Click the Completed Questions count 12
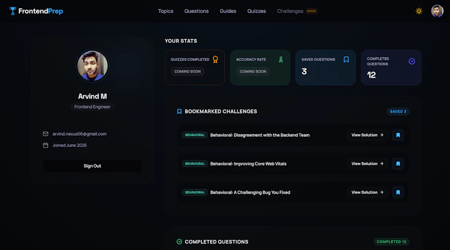450x250 pixels. (x=371, y=75)
